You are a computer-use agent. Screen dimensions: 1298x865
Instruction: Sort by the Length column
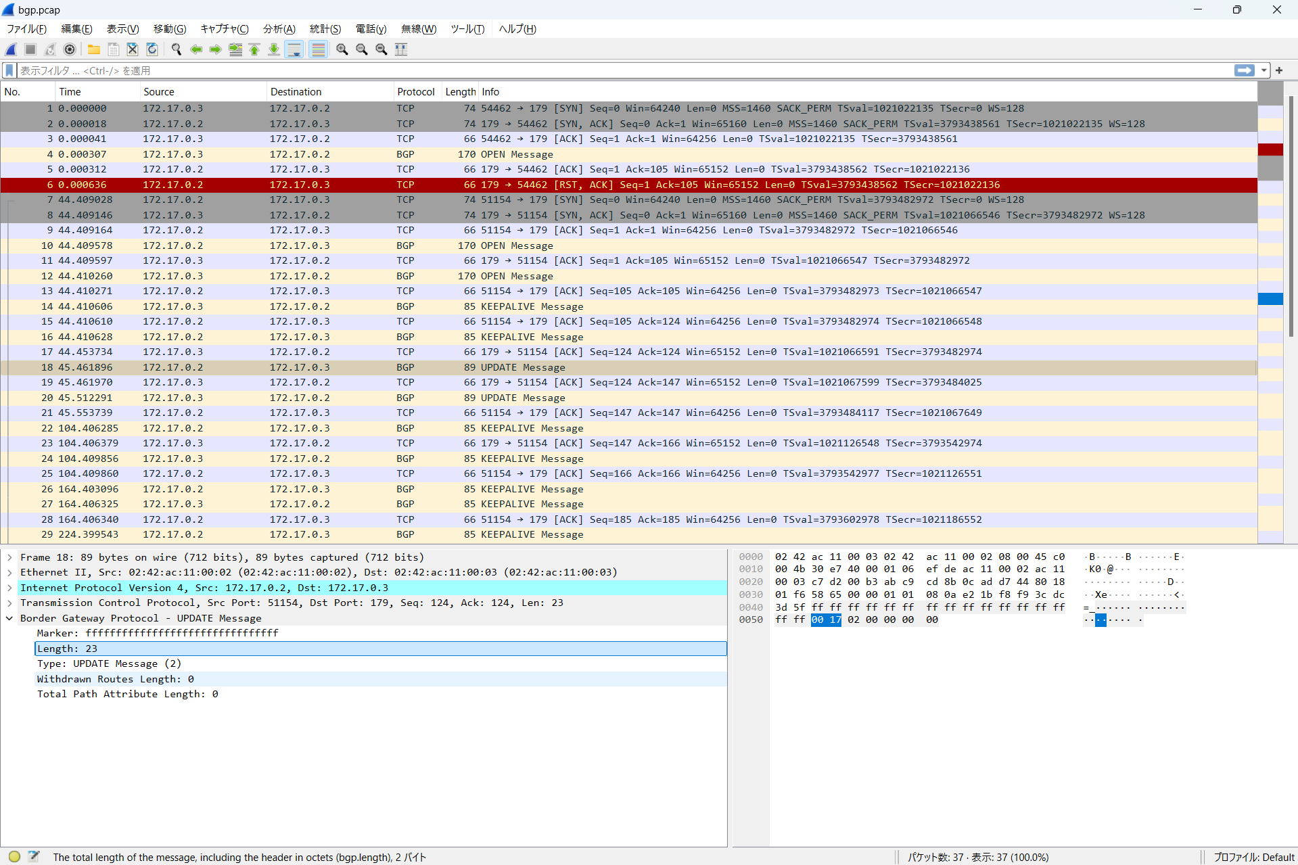[x=460, y=92]
